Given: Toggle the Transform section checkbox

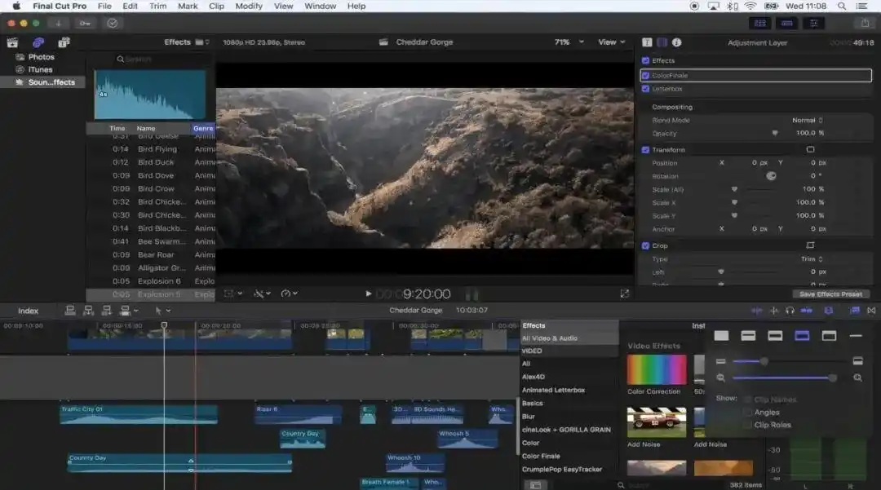Looking at the screenshot, I should [646, 150].
